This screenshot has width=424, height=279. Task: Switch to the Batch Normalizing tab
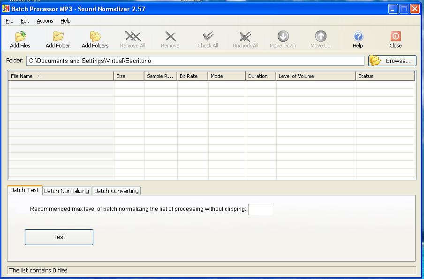coord(67,191)
